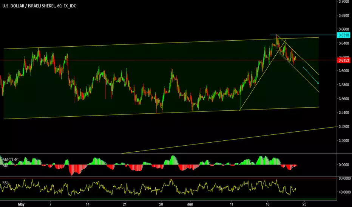Image resolution: width=352 pixels, height=207 pixels.
Task: Click the 40.0000 RSI scale value
Action: (344, 192)
